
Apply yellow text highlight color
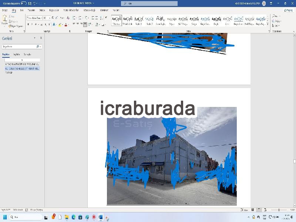[x=60, y=24]
